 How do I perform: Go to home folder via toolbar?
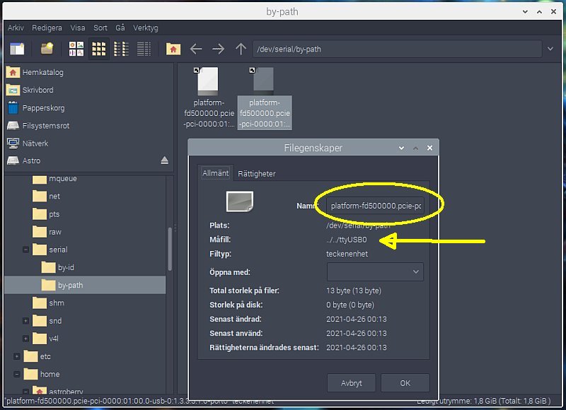point(173,49)
